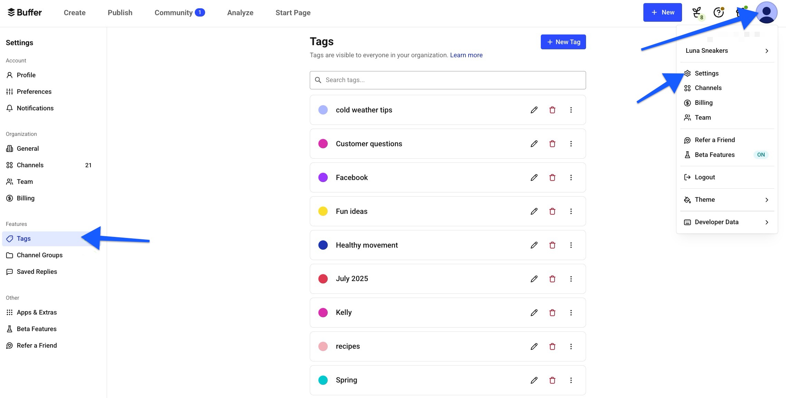Delete the recipes tag
The height and width of the screenshot is (398, 786).
tap(552, 346)
